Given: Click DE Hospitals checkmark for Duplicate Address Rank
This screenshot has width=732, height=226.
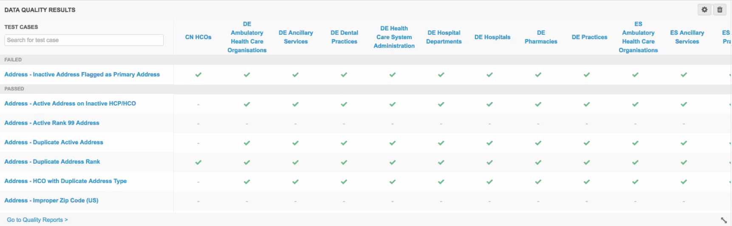Looking at the screenshot, I should 490,162.
